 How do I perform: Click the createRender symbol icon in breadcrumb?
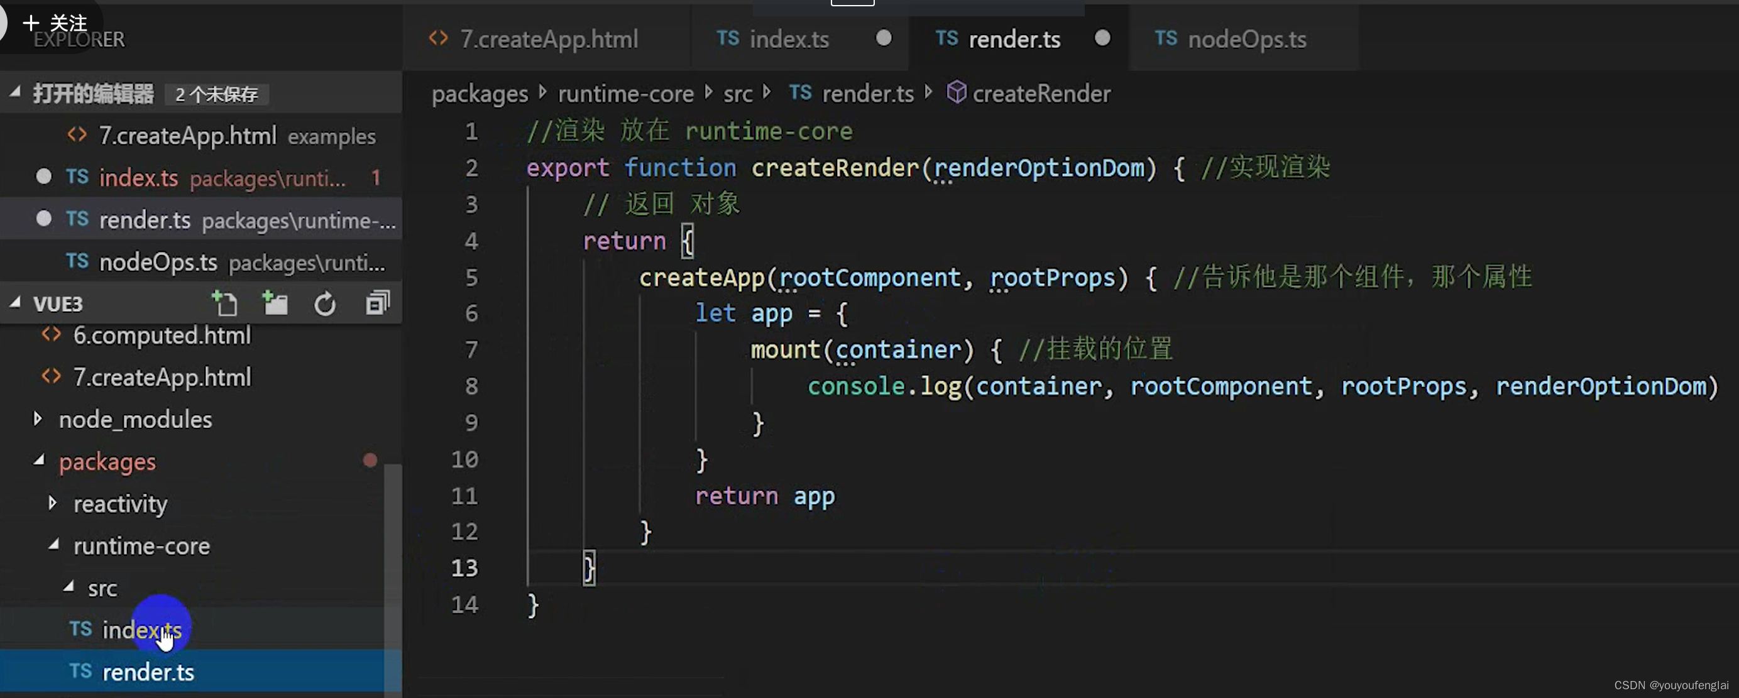click(956, 92)
